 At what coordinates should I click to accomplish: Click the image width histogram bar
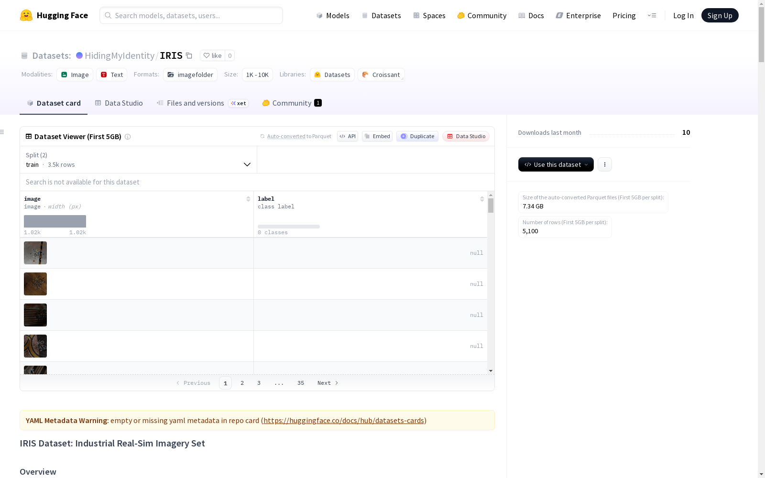tap(55, 221)
